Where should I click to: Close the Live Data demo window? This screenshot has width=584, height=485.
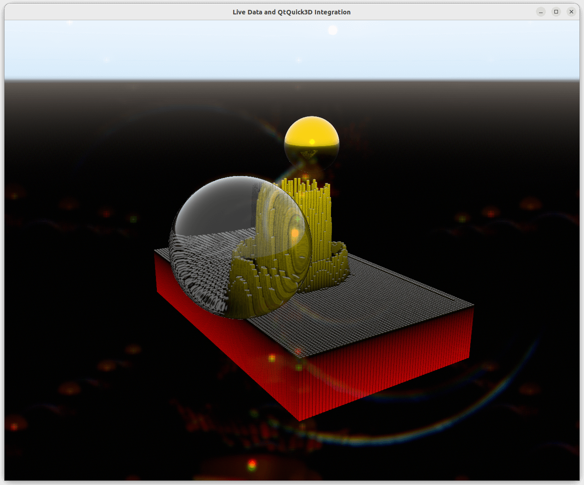point(571,12)
